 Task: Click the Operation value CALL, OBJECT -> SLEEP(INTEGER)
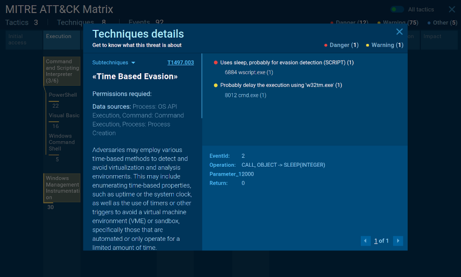click(283, 165)
